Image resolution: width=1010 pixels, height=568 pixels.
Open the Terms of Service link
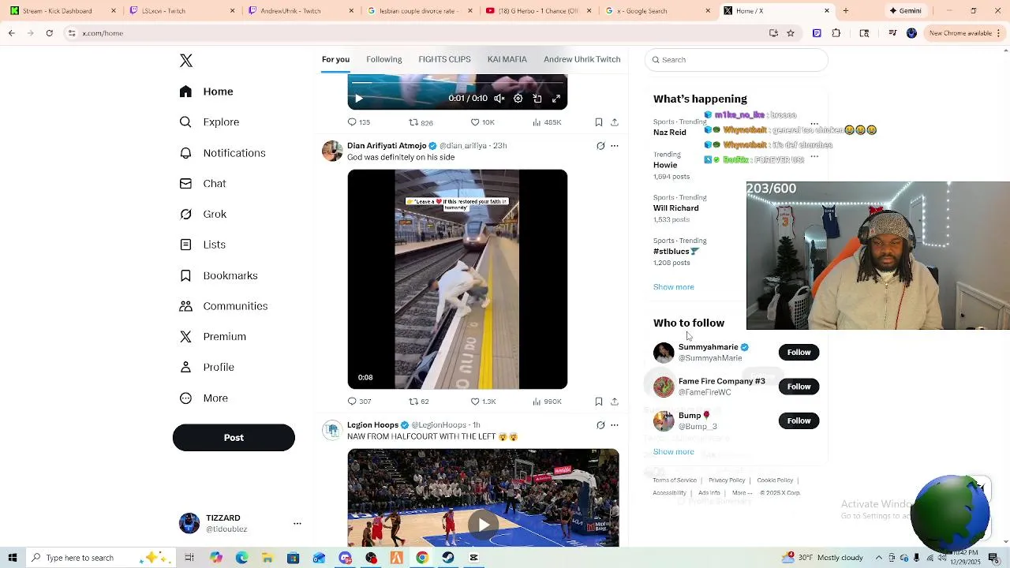(x=675, y=480)
